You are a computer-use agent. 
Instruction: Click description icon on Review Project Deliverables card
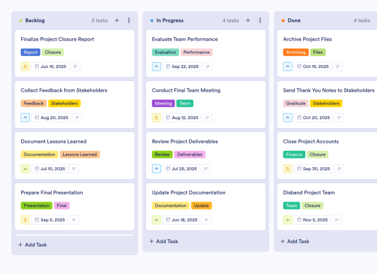pyautogui.click(x=207, y=169)
